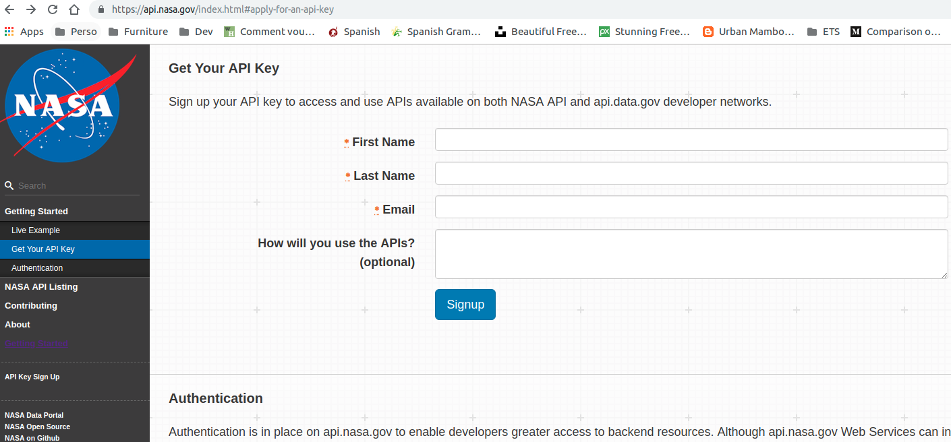Click the NASA logo

click(63, 105)
